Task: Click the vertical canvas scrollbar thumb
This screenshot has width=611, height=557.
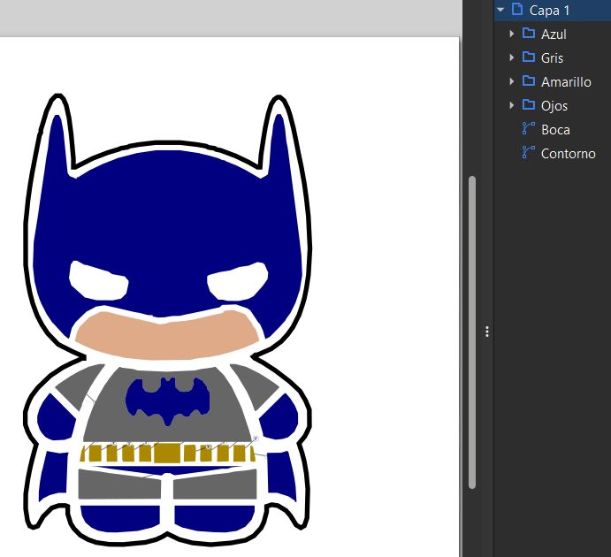Action: click(472, 332)
